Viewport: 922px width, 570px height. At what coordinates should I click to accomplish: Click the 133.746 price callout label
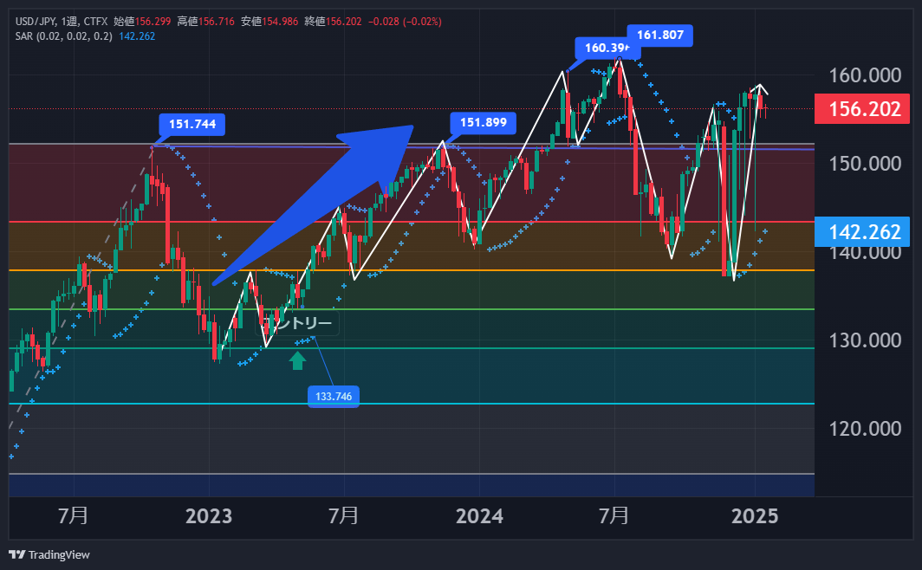pos(334,397)
